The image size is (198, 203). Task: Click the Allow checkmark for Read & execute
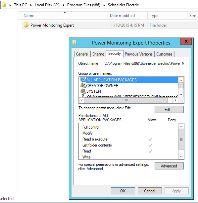coord(150,139)
